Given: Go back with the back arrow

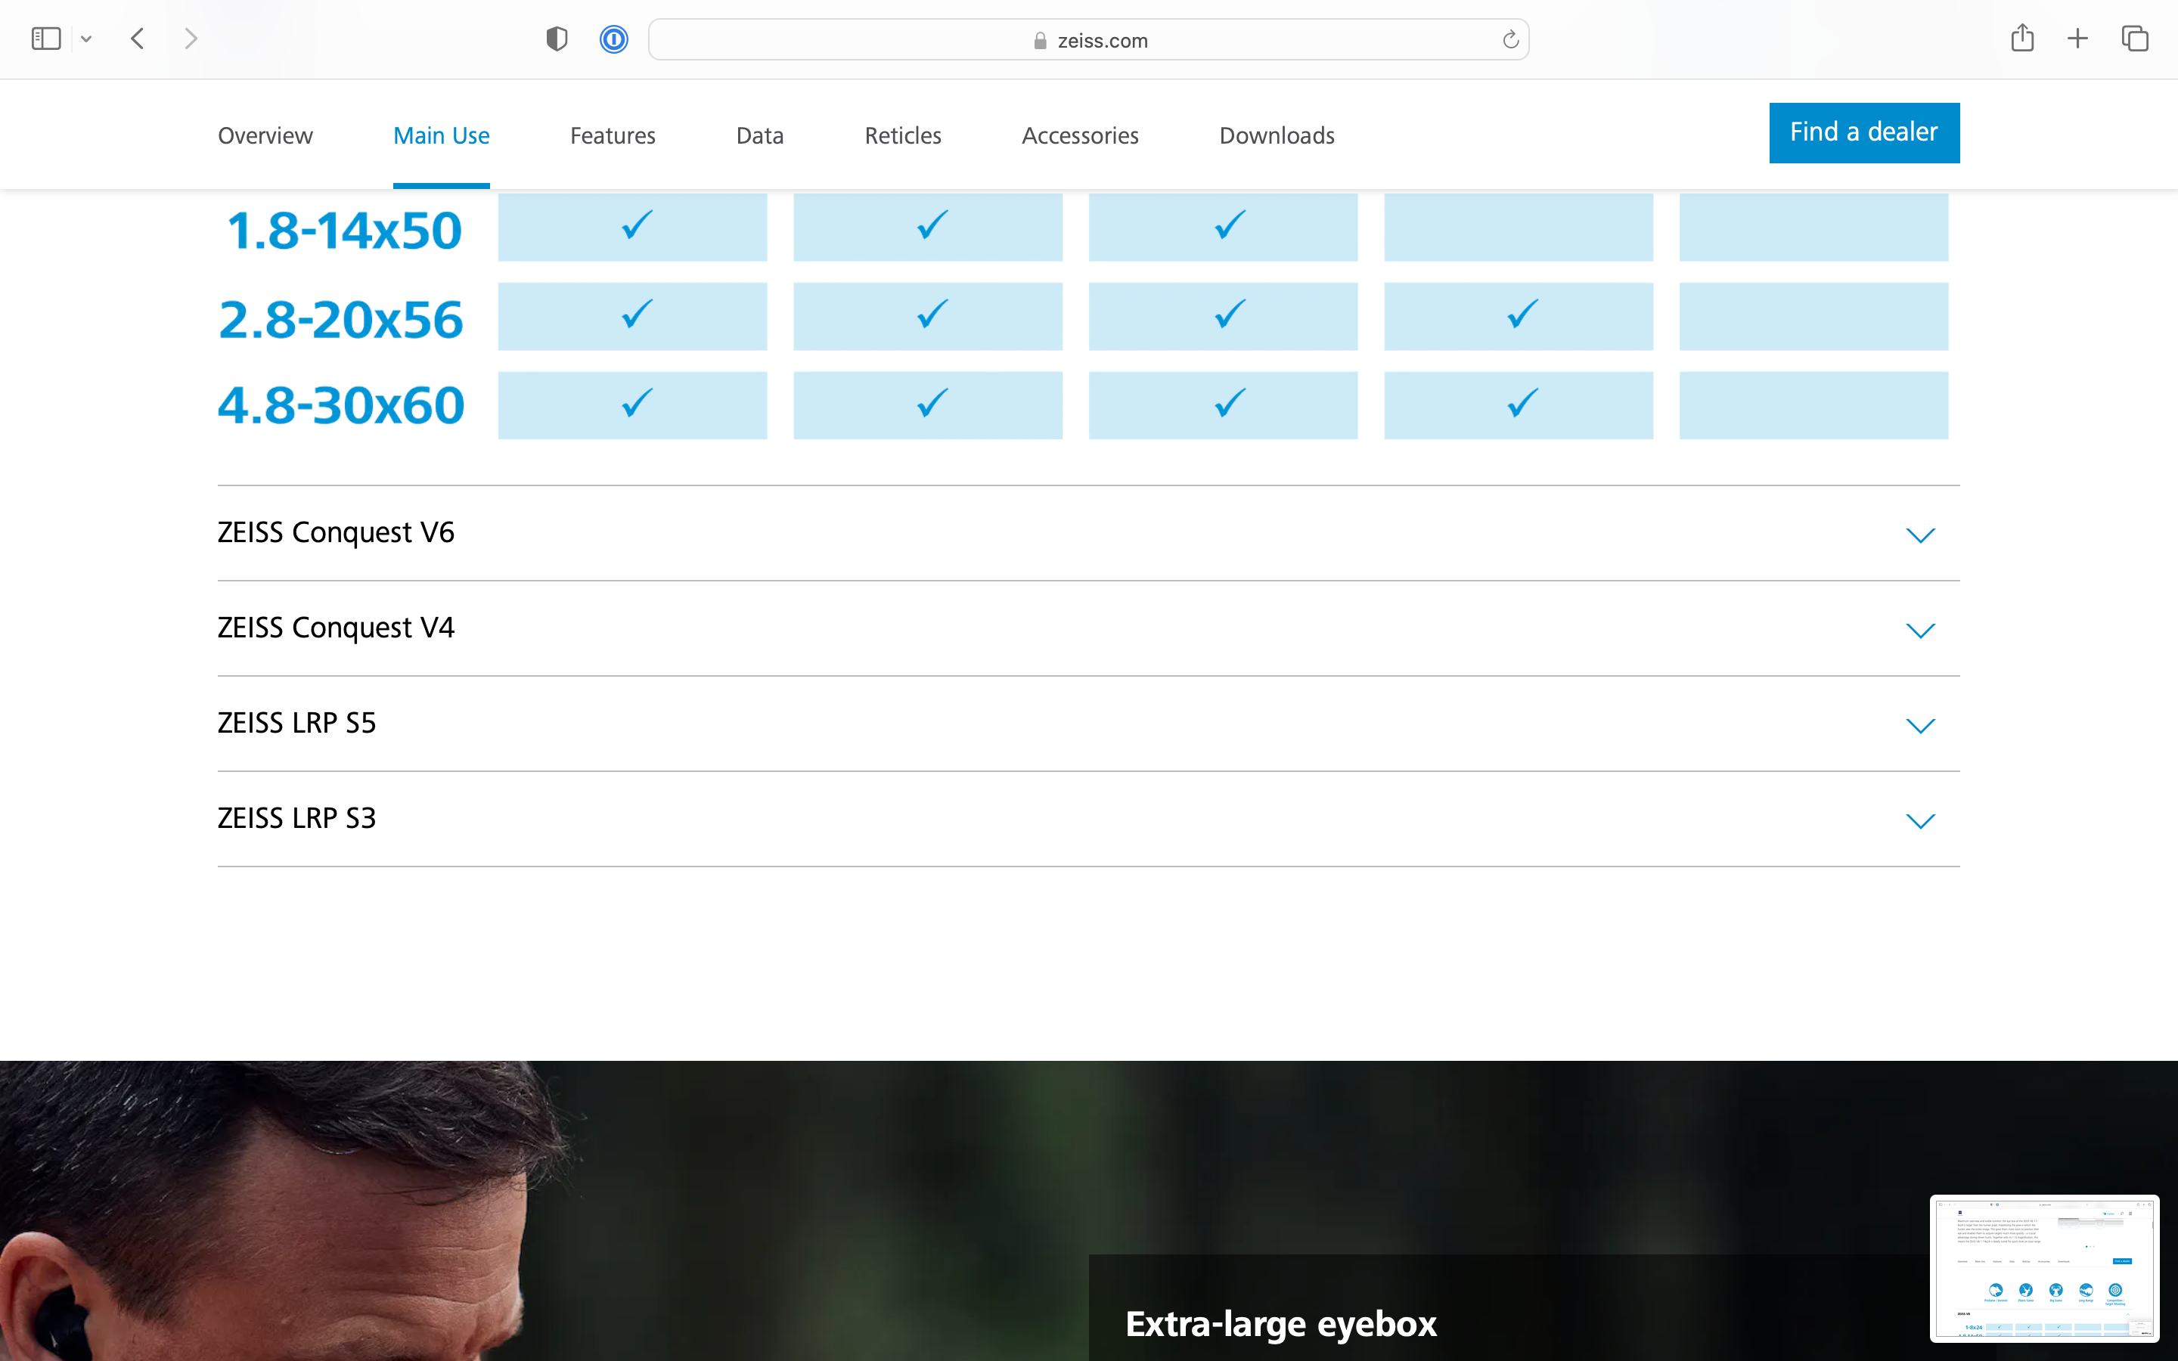Looking at the screenshot, I should [x=138, y=39].
